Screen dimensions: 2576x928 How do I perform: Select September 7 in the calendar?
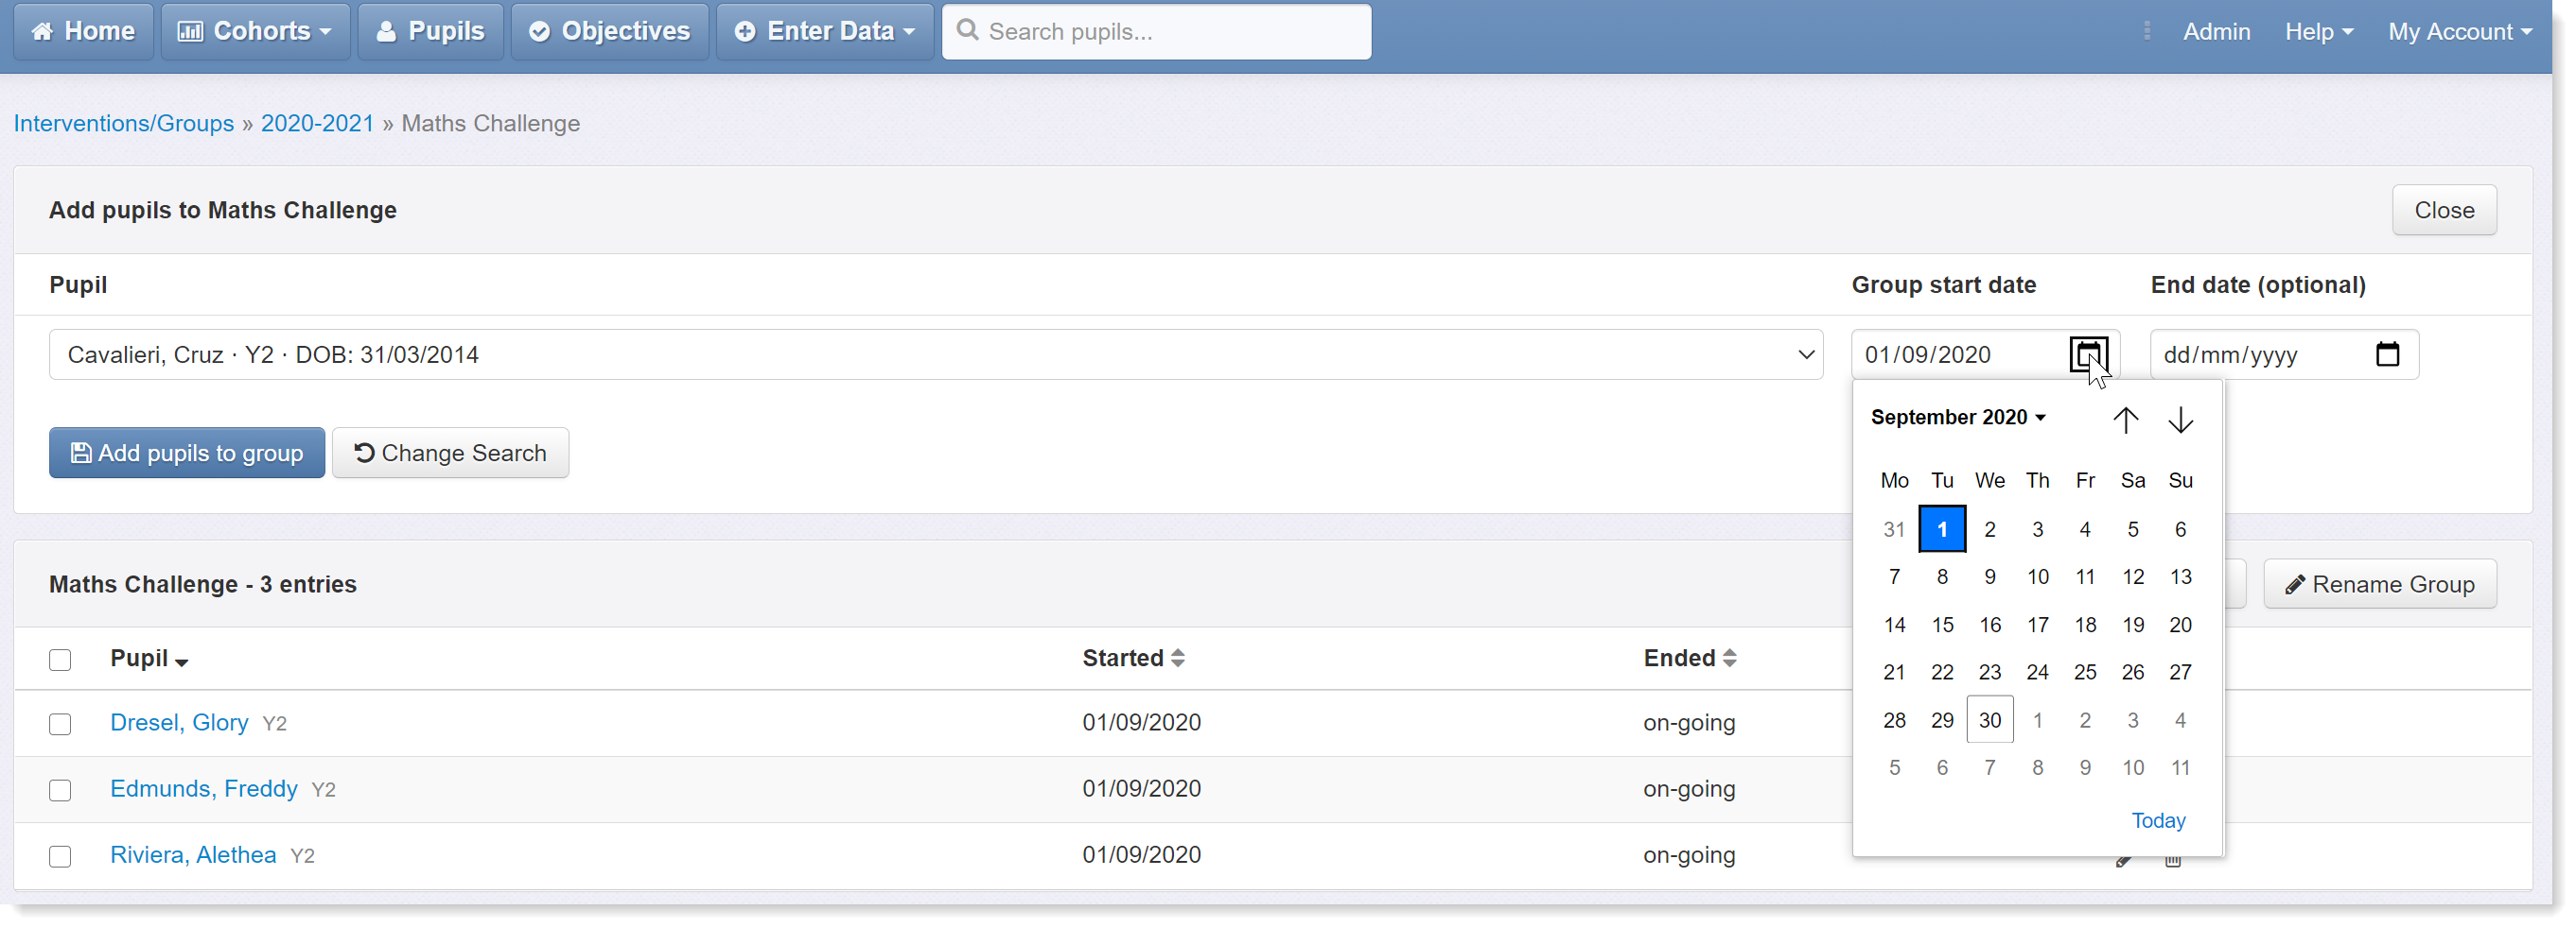pyautogui.click(x=1893, y=576)
